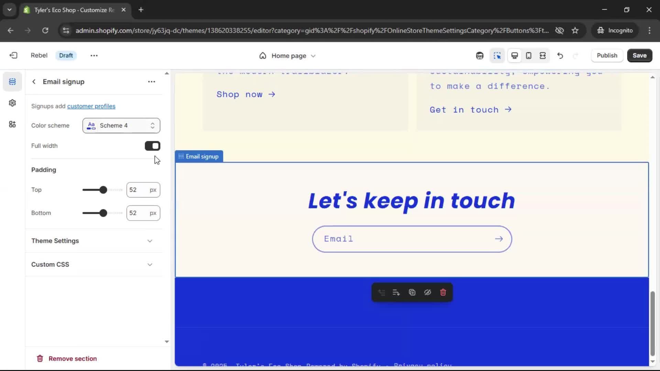660x371 pixels.
Task: Click the Publish button
Action: [607, 56]
